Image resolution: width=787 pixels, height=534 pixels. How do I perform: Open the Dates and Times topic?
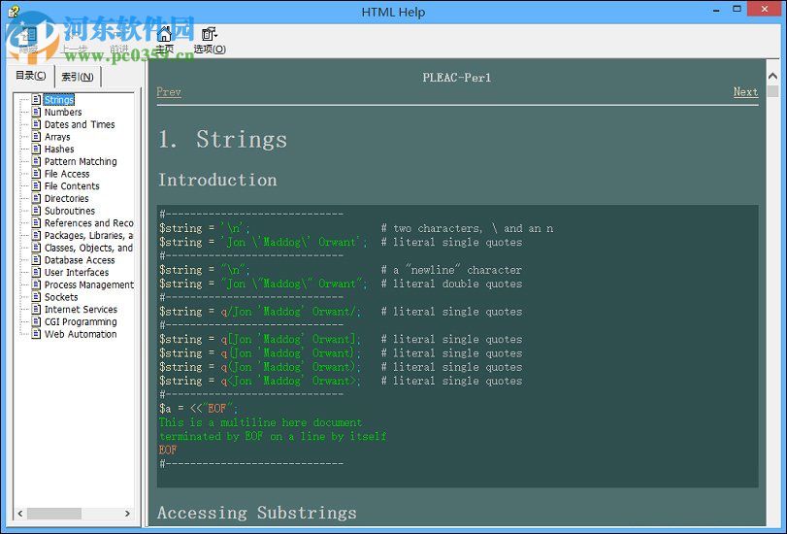pos(80,124)
